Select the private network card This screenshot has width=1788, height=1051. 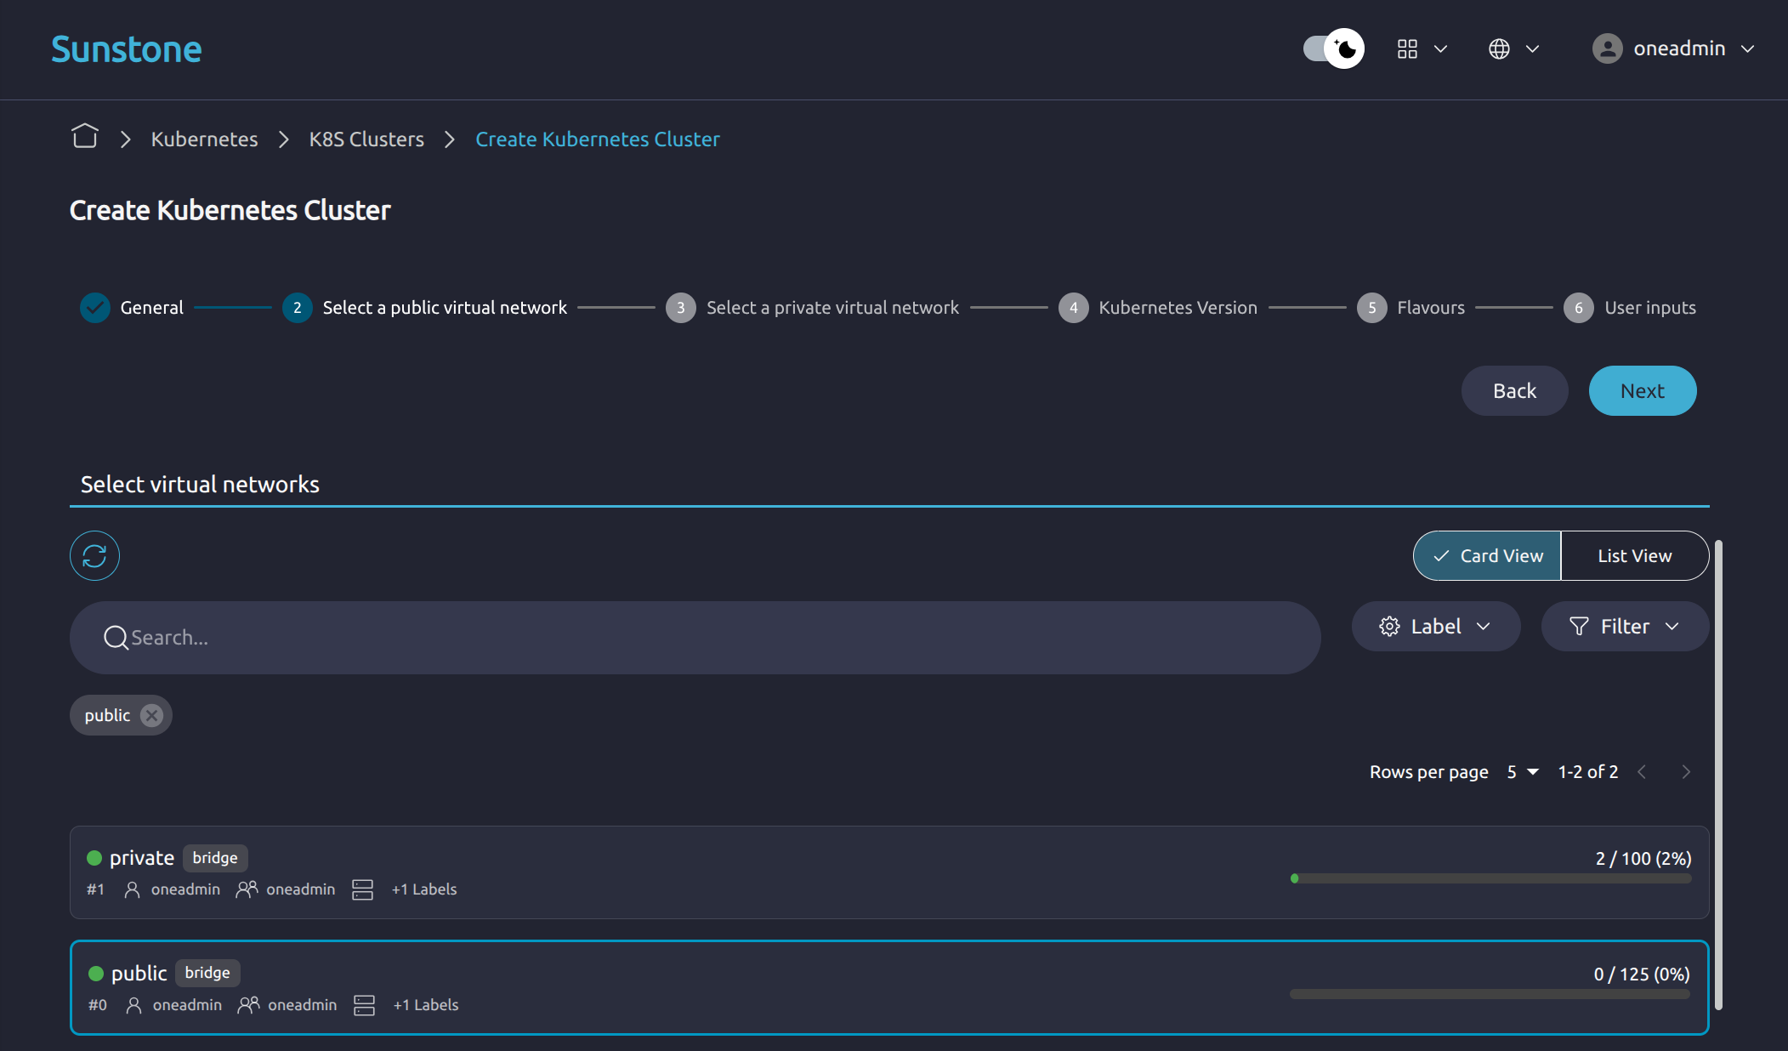[889, 872]
